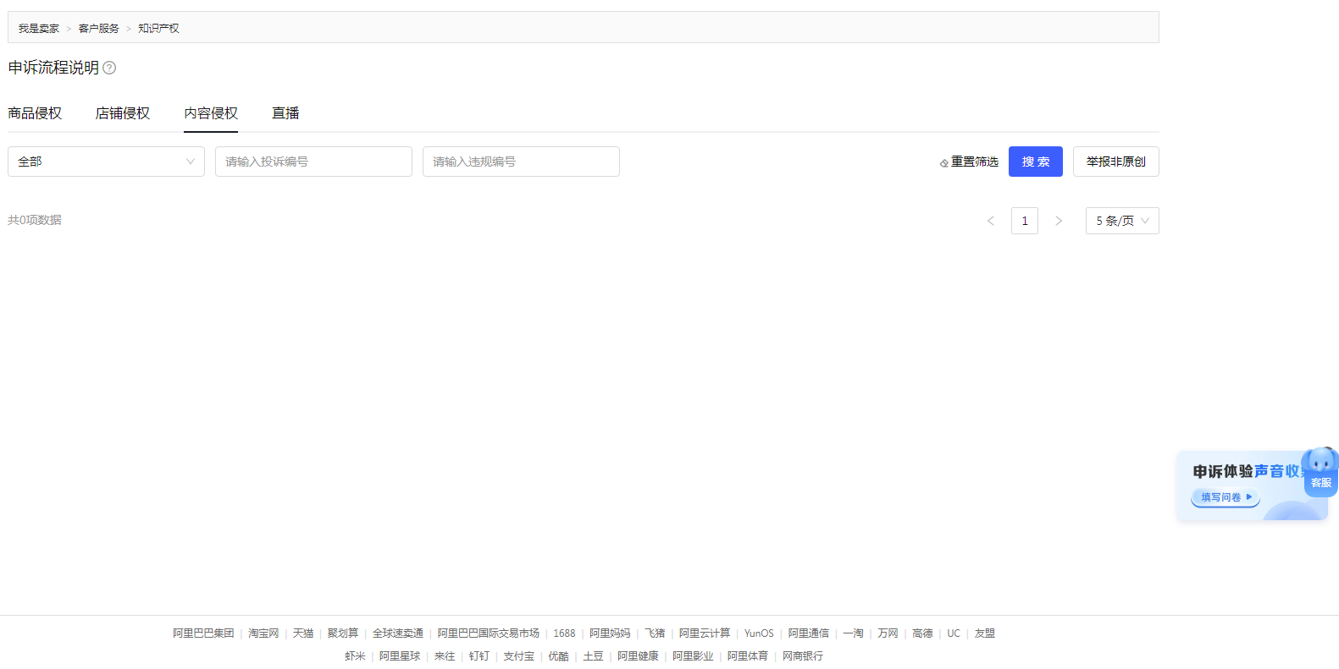Open the 1688 footer link

(x=564, y=633)
